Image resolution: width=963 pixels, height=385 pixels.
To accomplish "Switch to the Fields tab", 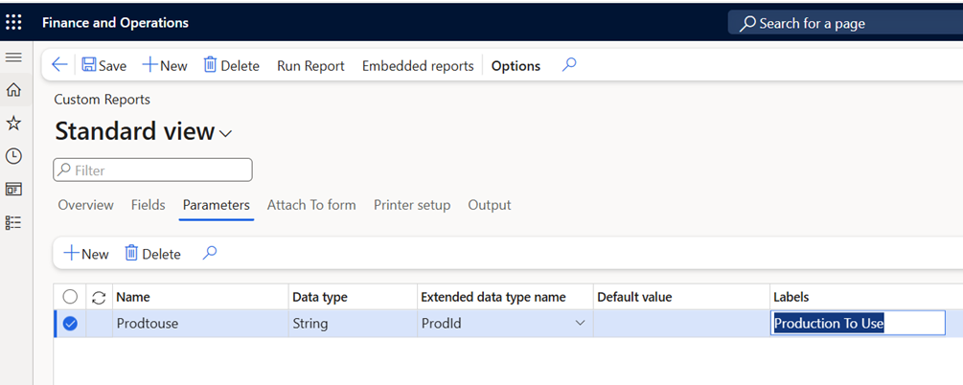I will (148, 205).
